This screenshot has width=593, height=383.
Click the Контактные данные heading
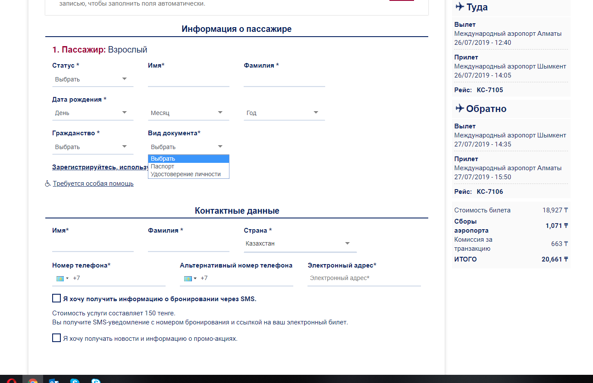click(x=237, y=211)
